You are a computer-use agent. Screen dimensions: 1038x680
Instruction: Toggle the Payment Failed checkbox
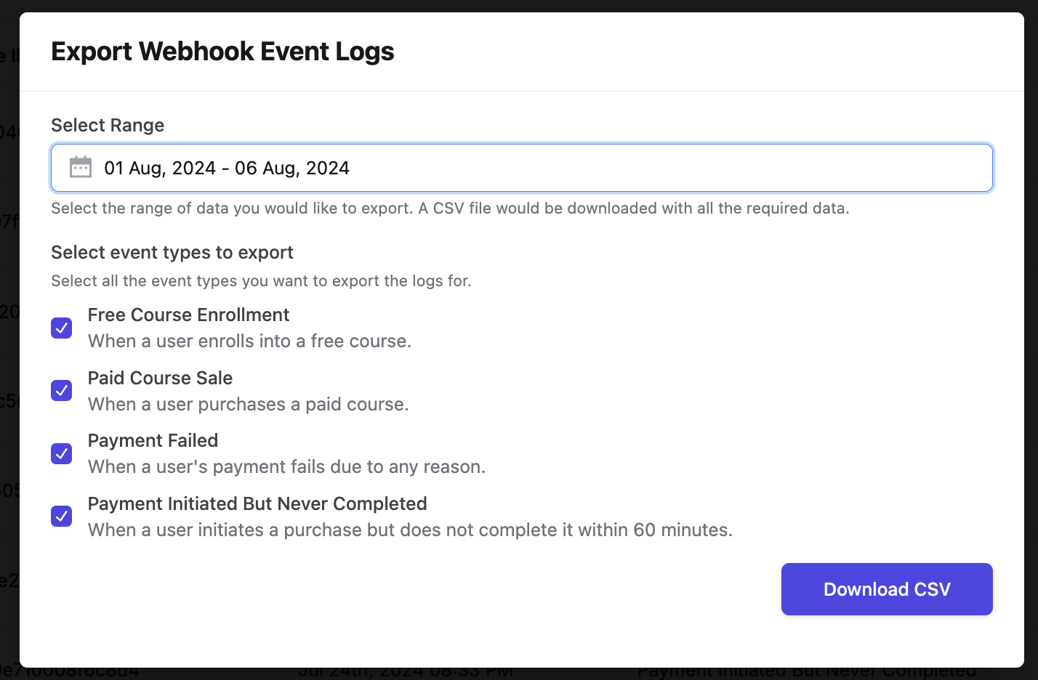pyautogui.click(x=62, y=453)
